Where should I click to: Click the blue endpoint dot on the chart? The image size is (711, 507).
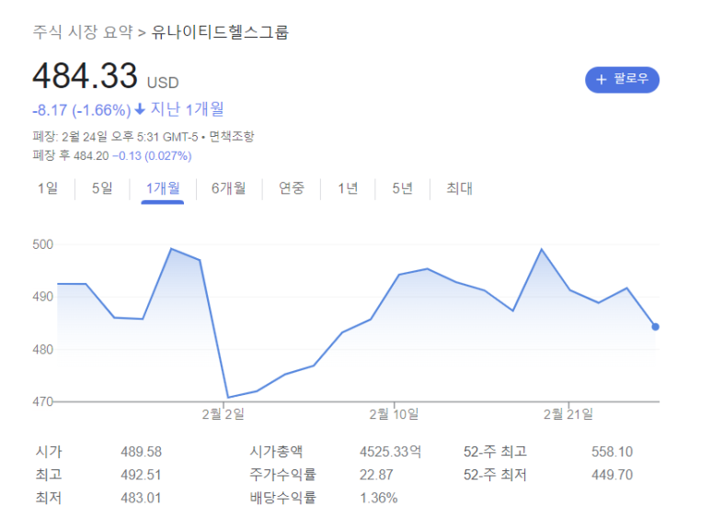(655, 327)
